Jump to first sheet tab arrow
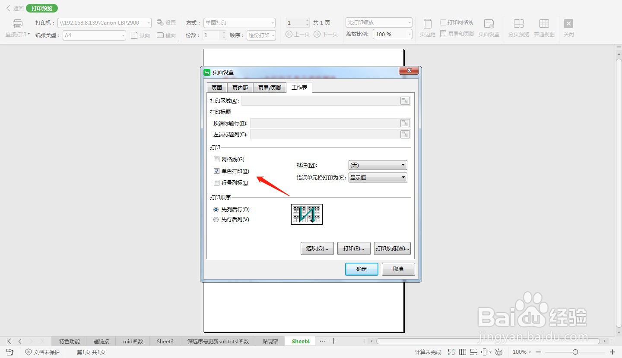The width and height of the screenshot is (622, 358). (x=9, y=341)
